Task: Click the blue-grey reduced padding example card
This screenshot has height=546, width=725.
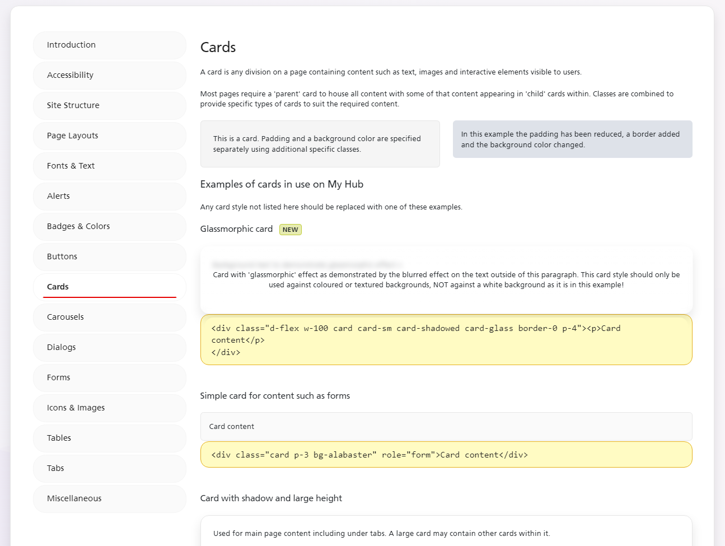Action: click(572, 139)
